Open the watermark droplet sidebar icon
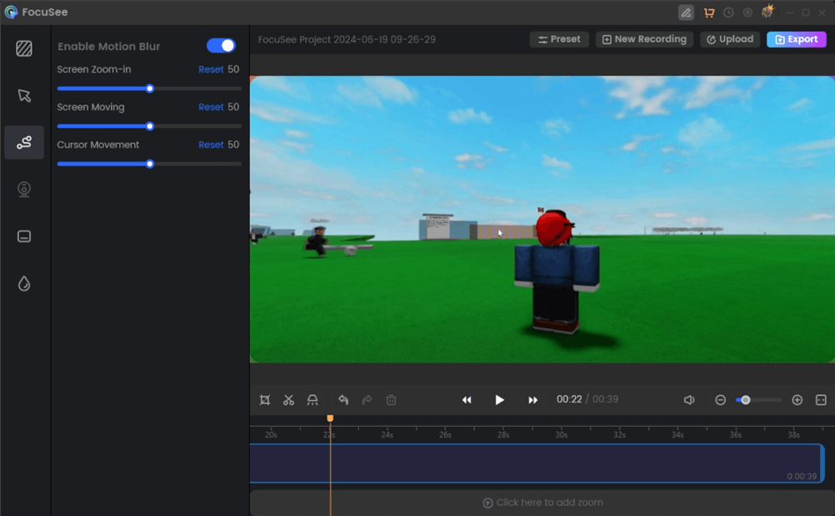The width and height of the screenshot is (835, 516). (24, 283)
